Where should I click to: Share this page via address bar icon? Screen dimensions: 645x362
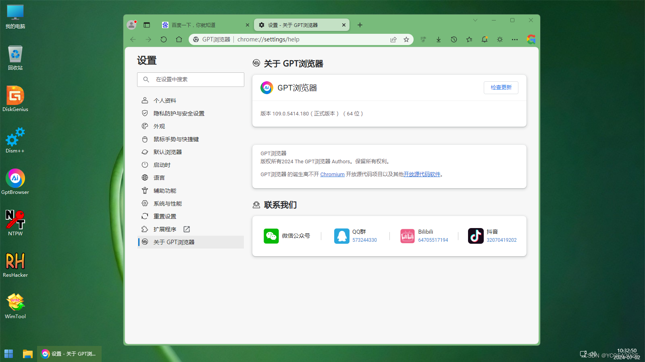click(393, 39)
